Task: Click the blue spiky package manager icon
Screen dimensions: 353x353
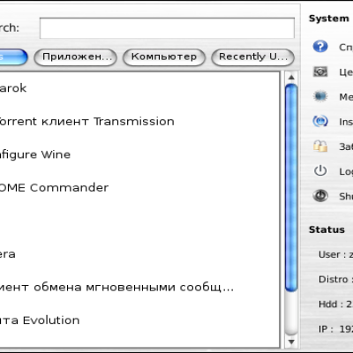Action: coord(320,96)
